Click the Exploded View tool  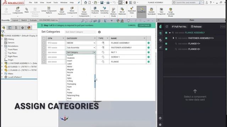[x=132, y=10]
